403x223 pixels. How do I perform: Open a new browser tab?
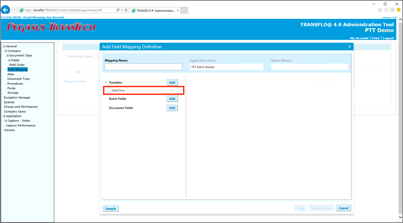[184, 10]
